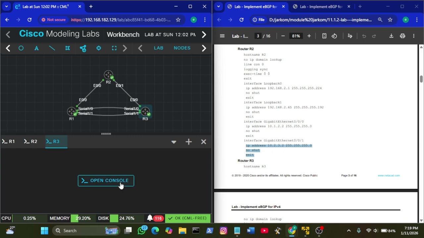The image size is (424, 238).
Task: Reload the CML browser page
Action: tap(29, 20)
